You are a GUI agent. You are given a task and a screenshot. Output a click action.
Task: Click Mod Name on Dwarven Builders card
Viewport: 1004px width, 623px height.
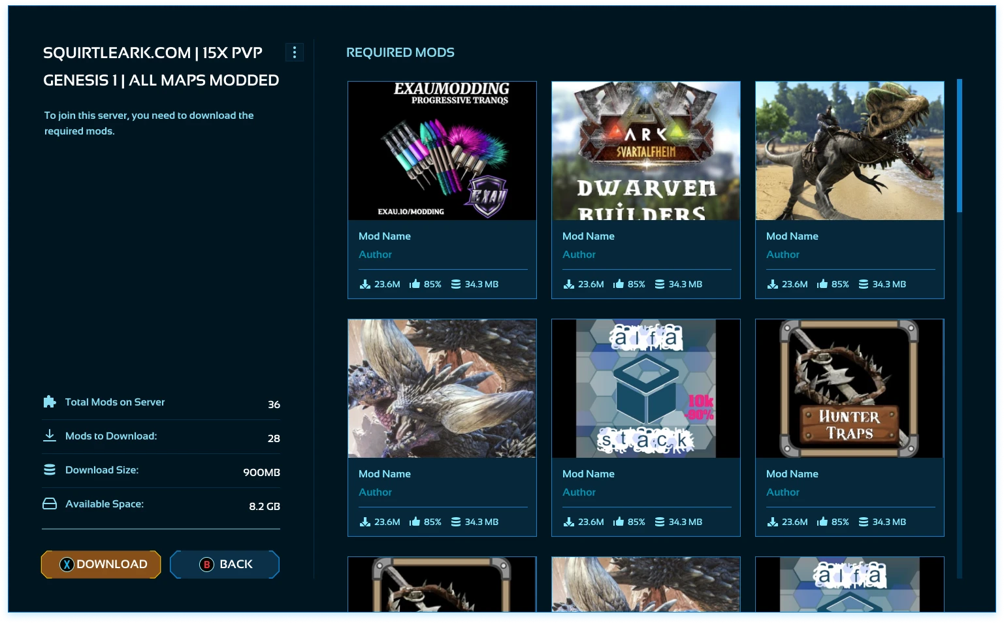point(589,236)
